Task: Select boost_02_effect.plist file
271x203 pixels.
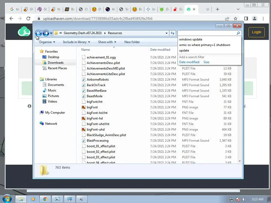Action: click(x=101, y=151)
